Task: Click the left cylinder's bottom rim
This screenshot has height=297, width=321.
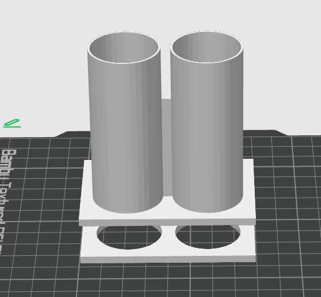Action: (x=128, y=210)
